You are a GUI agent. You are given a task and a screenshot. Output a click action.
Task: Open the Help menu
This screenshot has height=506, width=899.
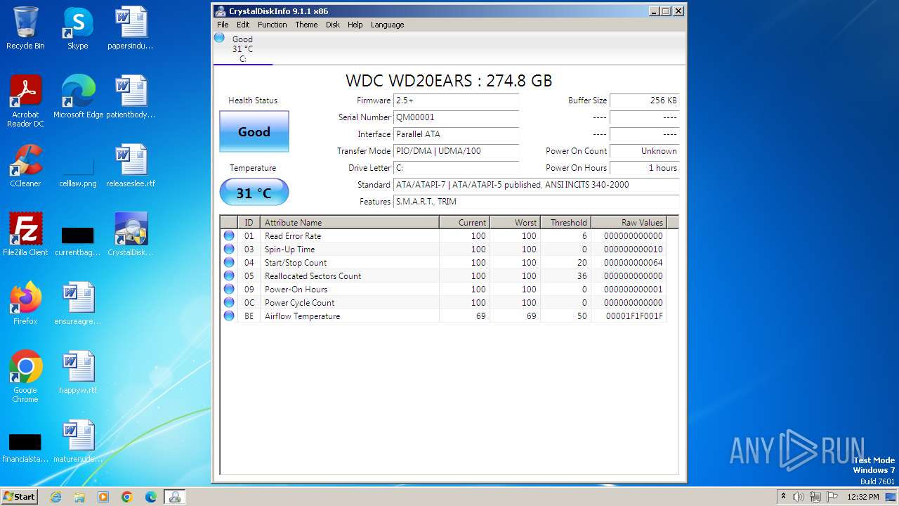[x=355, y=25]
